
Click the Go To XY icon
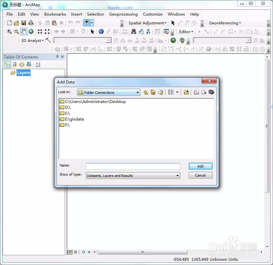[148, 32]
